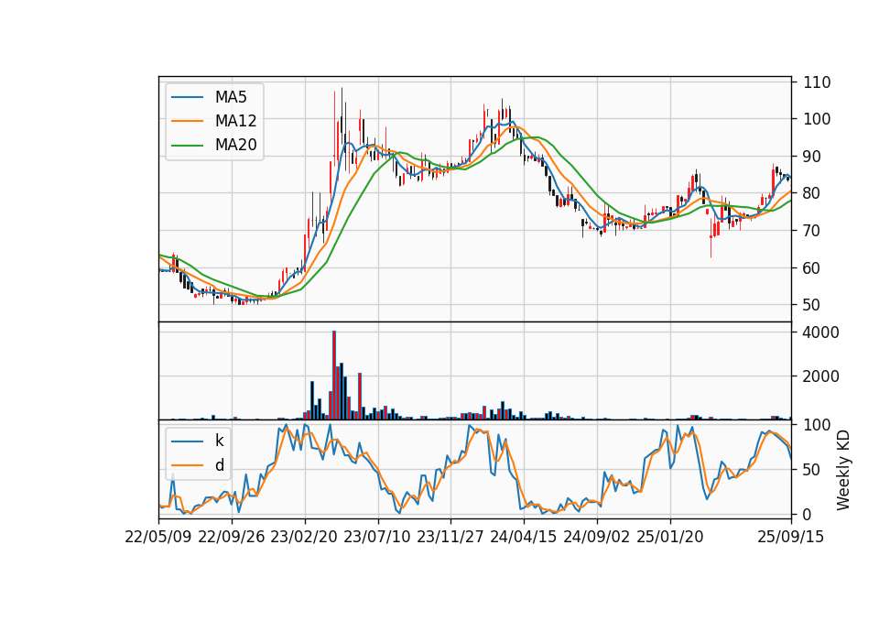The height and width of the screenshot is (632, 879).
Task: Click the 22/09/26 date axis label
Action: [232, 538]
